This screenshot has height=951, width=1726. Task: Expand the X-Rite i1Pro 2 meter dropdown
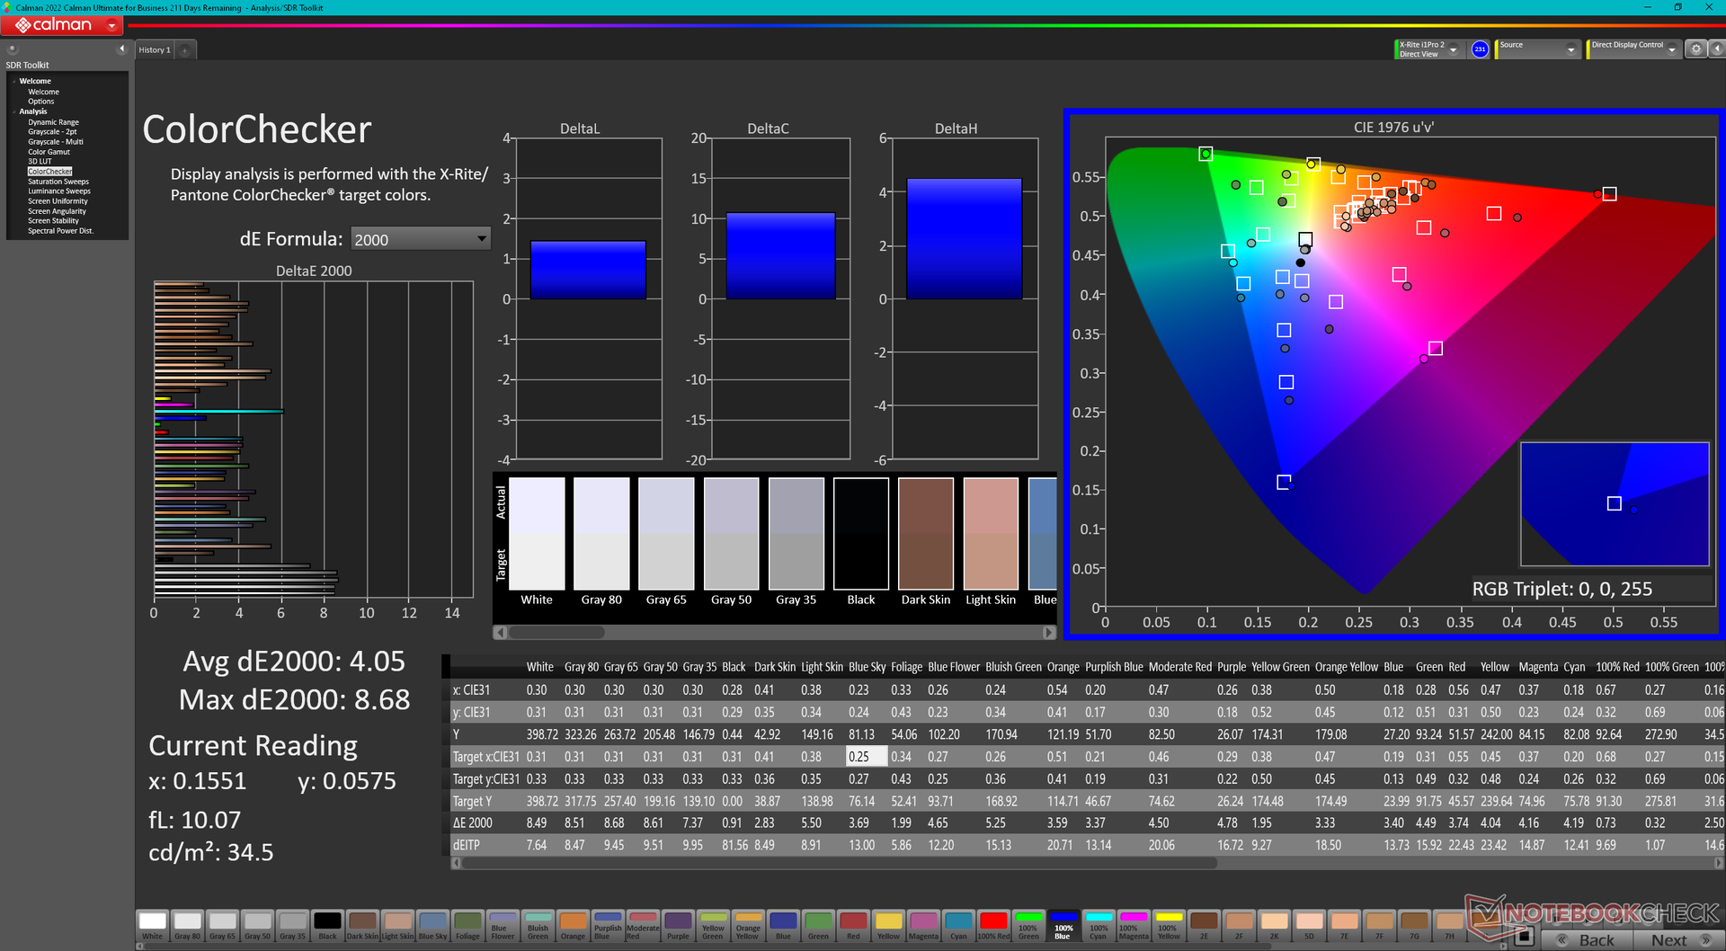[1453, 49]
